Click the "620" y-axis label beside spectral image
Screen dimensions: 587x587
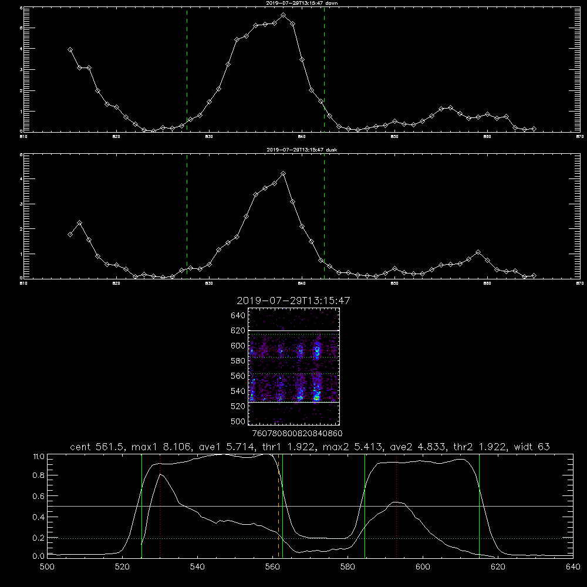pyautogui.click(x=238, y=330)
